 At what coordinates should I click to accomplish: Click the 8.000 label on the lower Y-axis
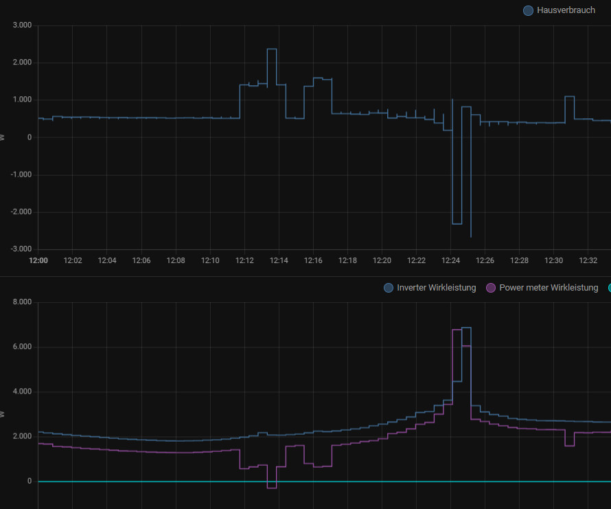coord(23,302)
